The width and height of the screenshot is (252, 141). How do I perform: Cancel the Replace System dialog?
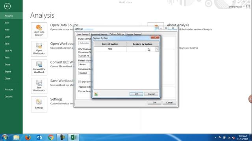click(x=151, y=94)
